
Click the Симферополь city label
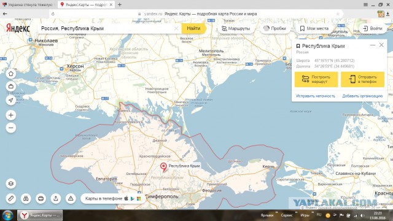pyautogui.click(x=161, y=196)
